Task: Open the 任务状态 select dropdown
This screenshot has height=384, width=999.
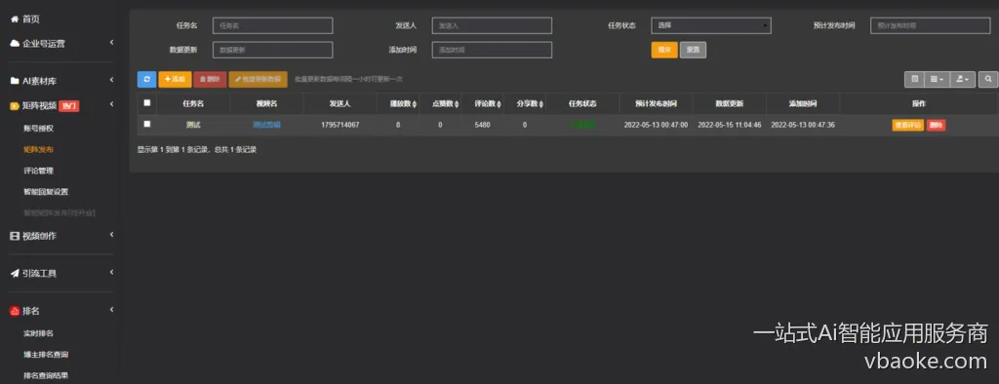Action: [x=711, y=25]
